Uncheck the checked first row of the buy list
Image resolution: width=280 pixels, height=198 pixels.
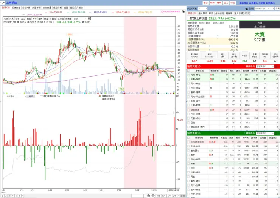pyautogui.click(x=188, y=75)
